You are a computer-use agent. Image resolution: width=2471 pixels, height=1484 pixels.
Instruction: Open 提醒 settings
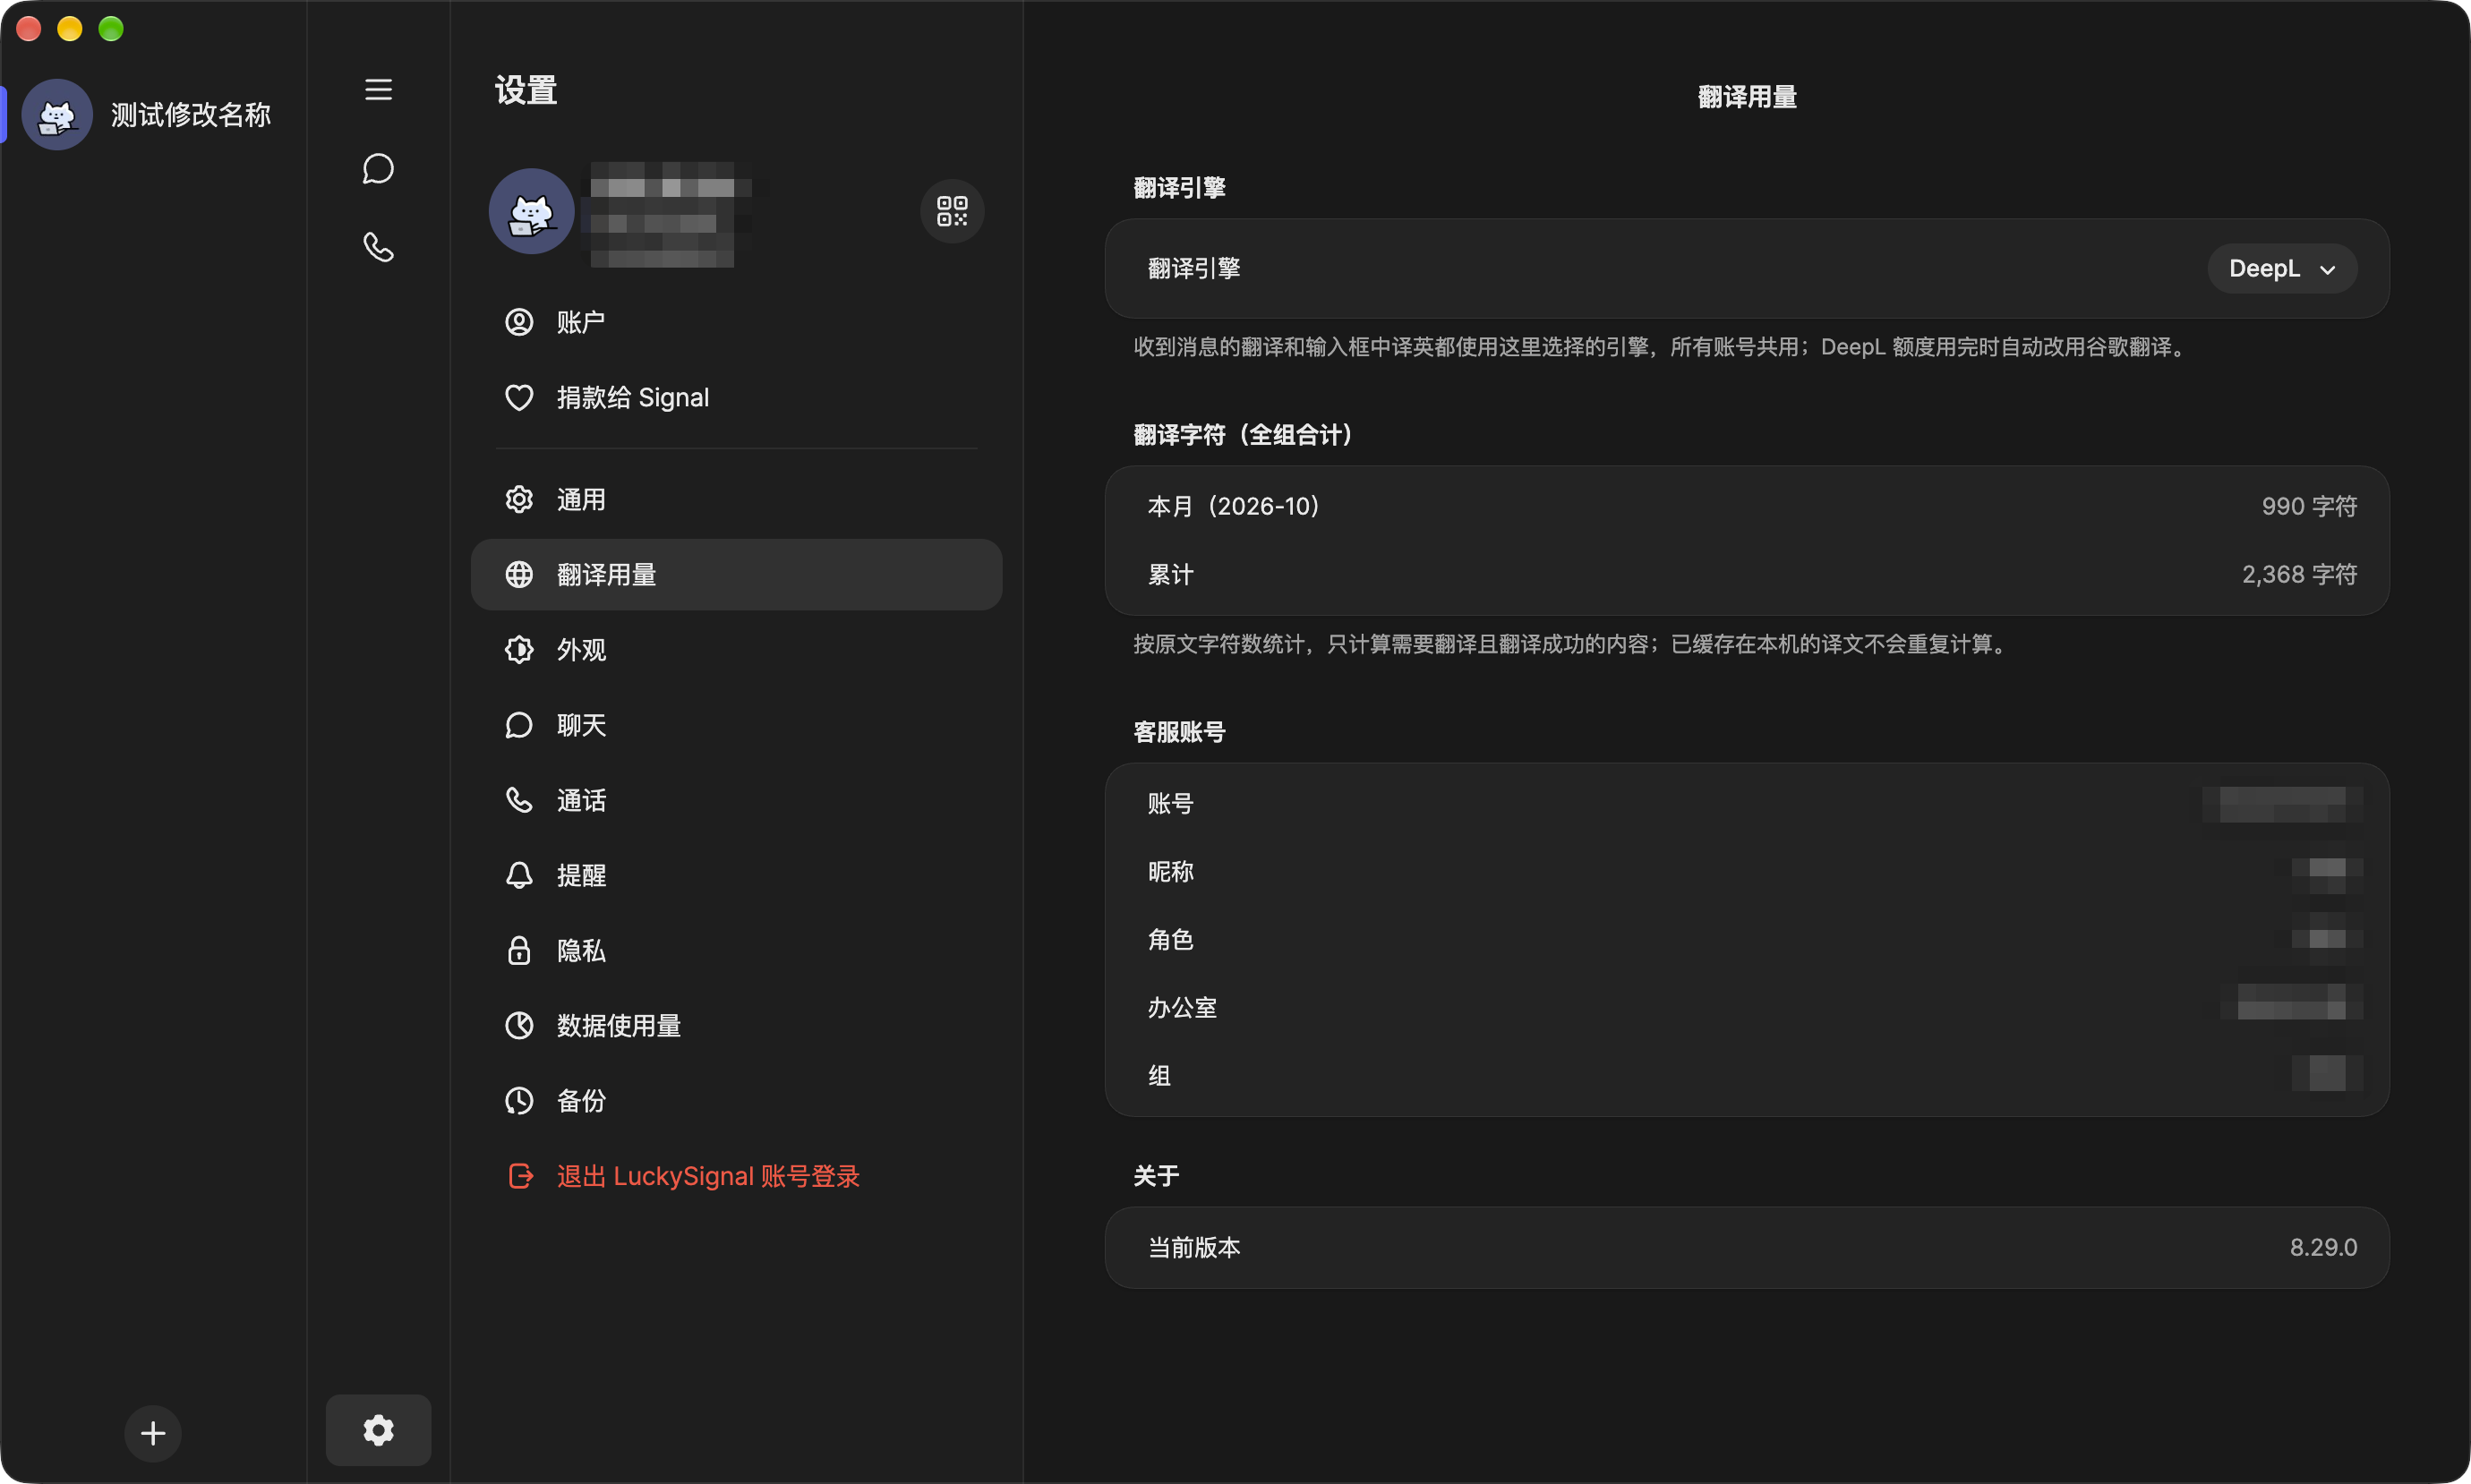click(x=736, y=875)
